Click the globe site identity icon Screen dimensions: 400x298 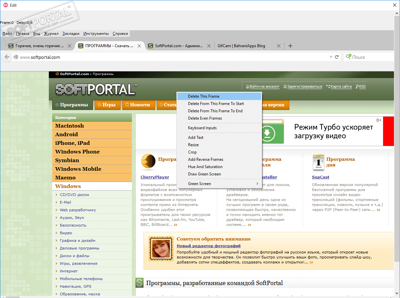tap(16, 57)
